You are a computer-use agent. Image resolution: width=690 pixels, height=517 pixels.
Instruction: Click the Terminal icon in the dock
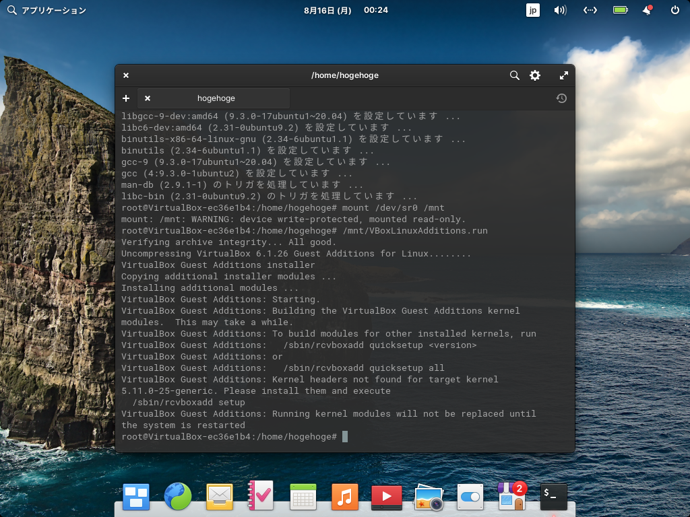click(554, 497)
